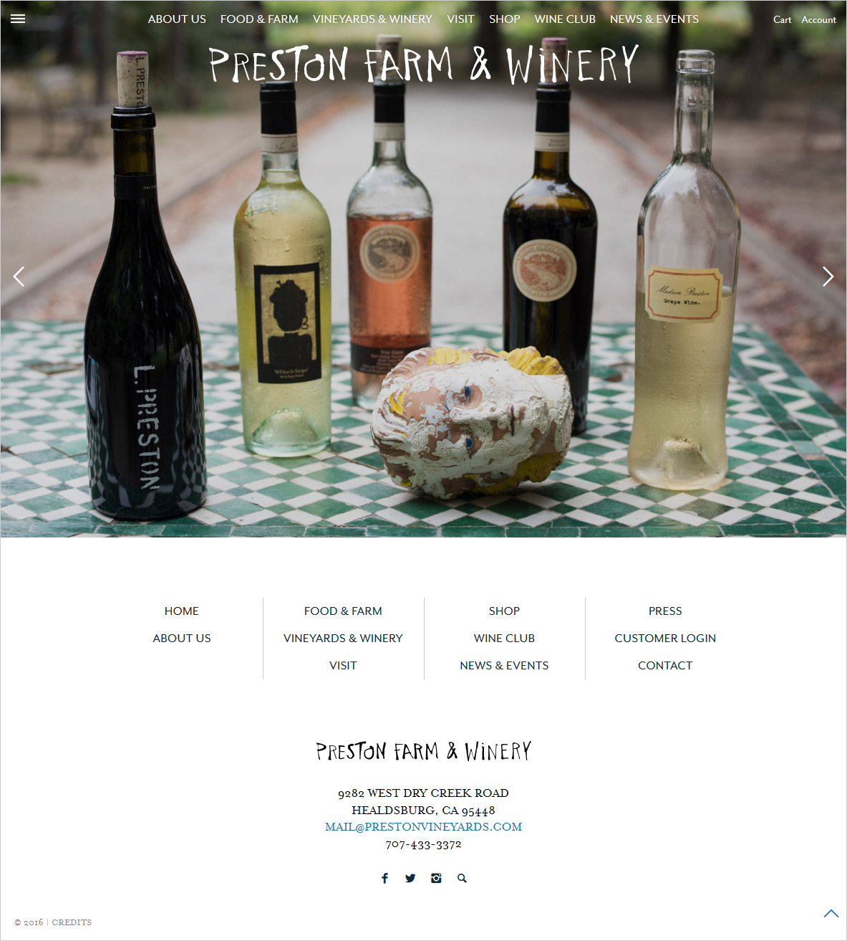Image resolution: width=847 pixels, height=941 pixels.
Task: Open CONTACT in footer navigation
Action: [665, 665]
